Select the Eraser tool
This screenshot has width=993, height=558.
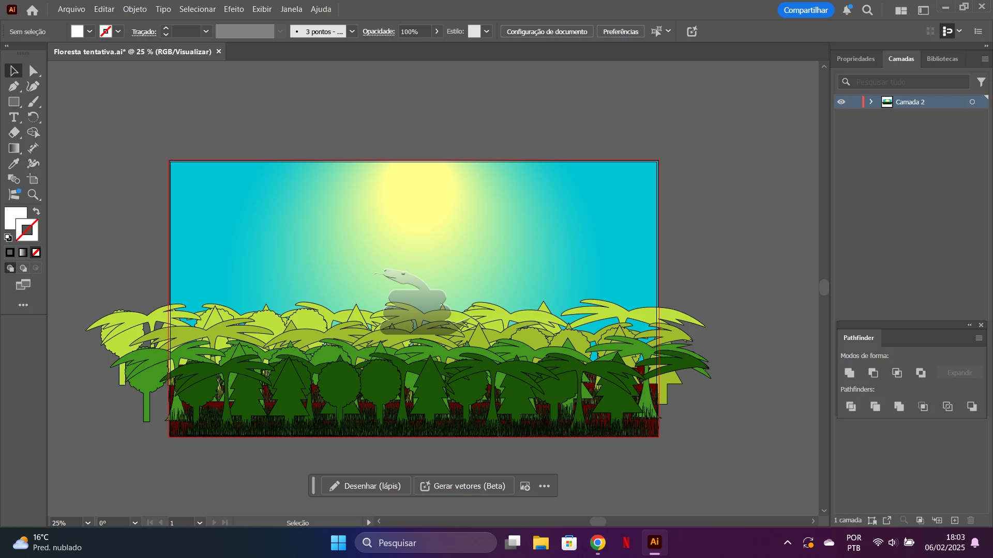coord(13,133)
